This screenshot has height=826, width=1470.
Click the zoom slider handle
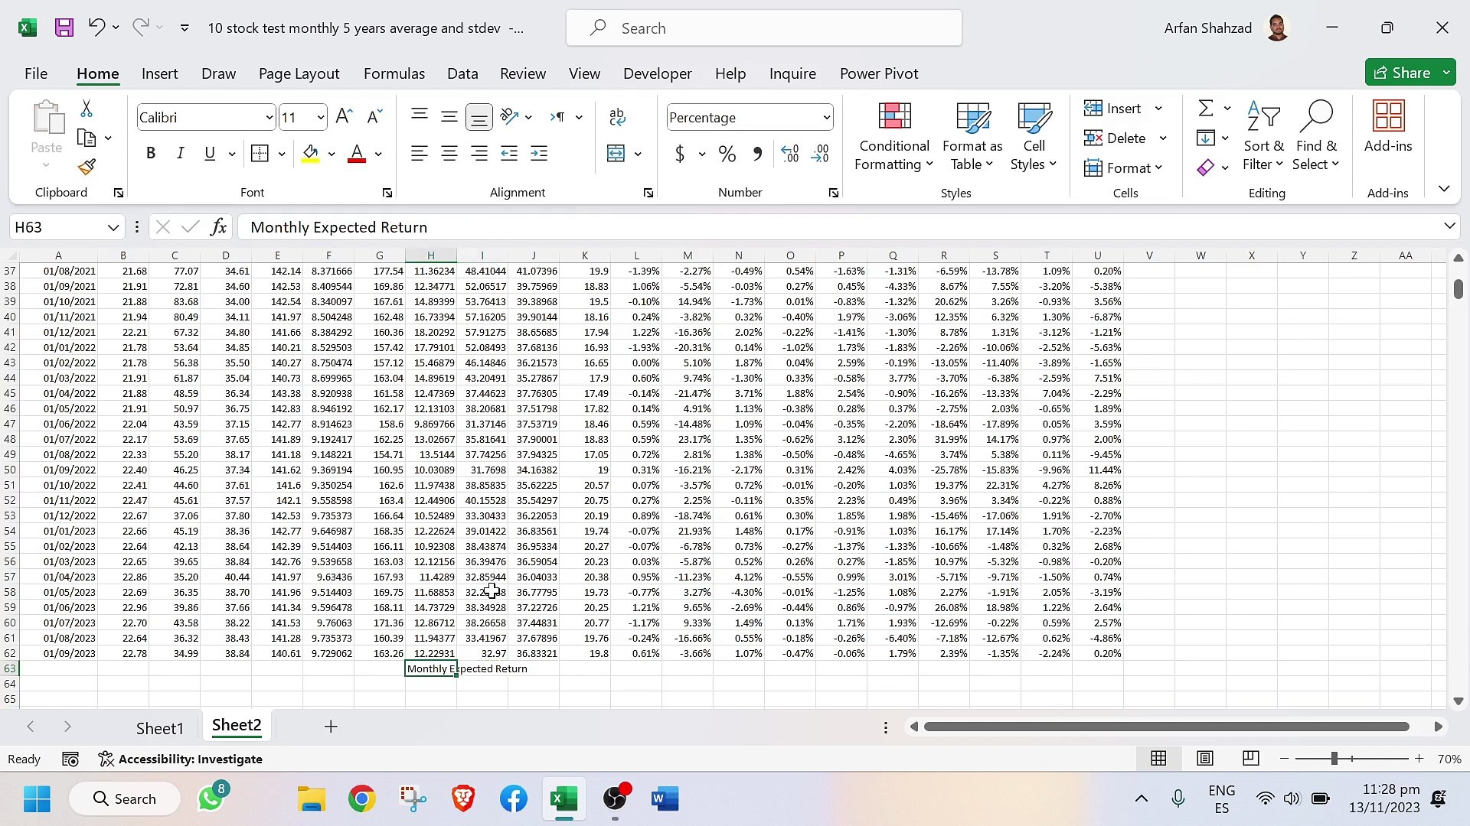tap(1334, 759)
